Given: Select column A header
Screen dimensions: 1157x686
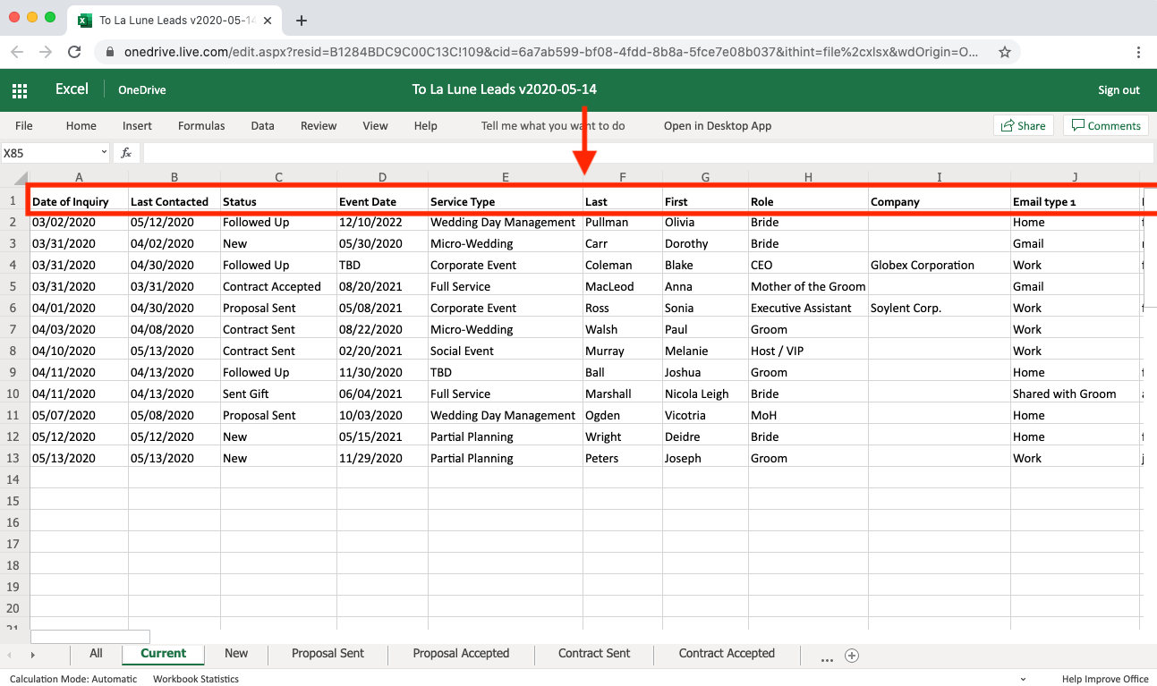Looking at the screenshot, I should [x=80, y=177].
